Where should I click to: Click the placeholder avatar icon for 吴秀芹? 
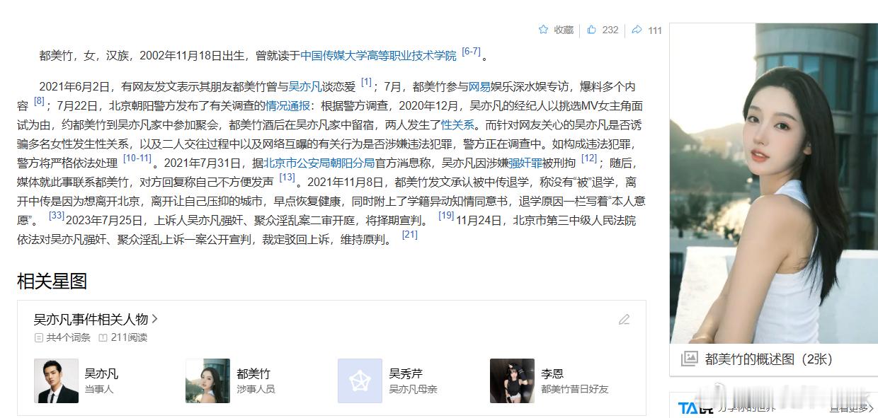[360, 381]
